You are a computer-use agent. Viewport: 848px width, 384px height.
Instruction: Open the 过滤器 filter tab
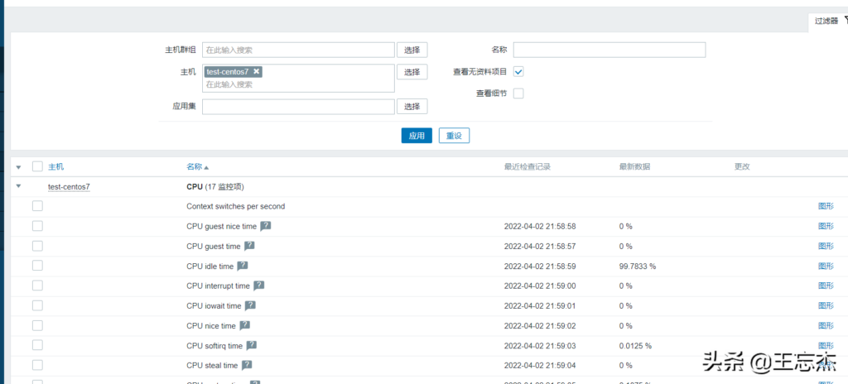[828, 21]
